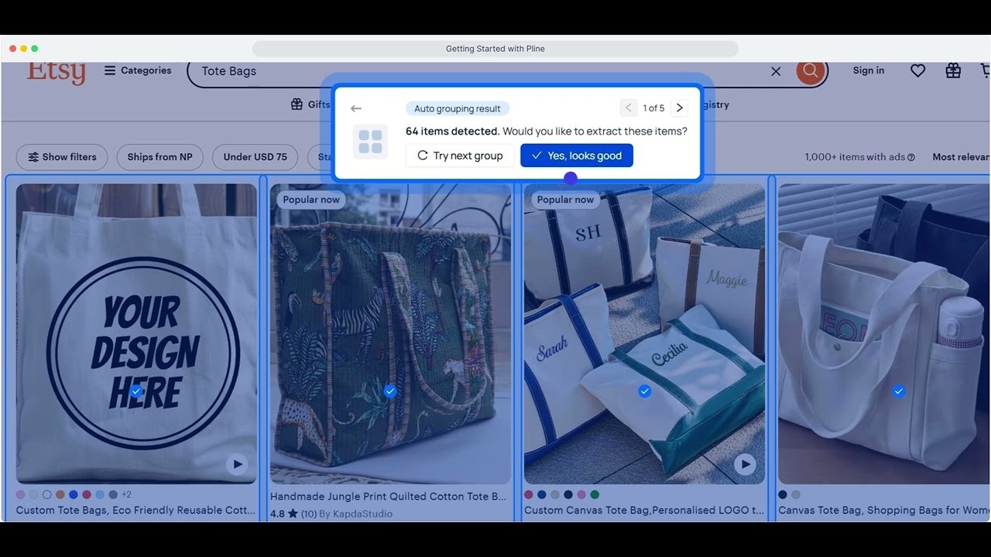Image resolution: width=991 pixels, height=557 pixels.
Task: Open Canvas Tote Bag, Shopping Bags listing title
Action: (884, 510)
